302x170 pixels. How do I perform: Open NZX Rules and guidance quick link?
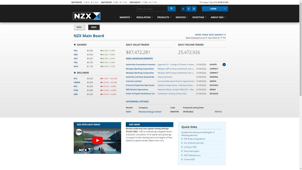pos(194,139)
